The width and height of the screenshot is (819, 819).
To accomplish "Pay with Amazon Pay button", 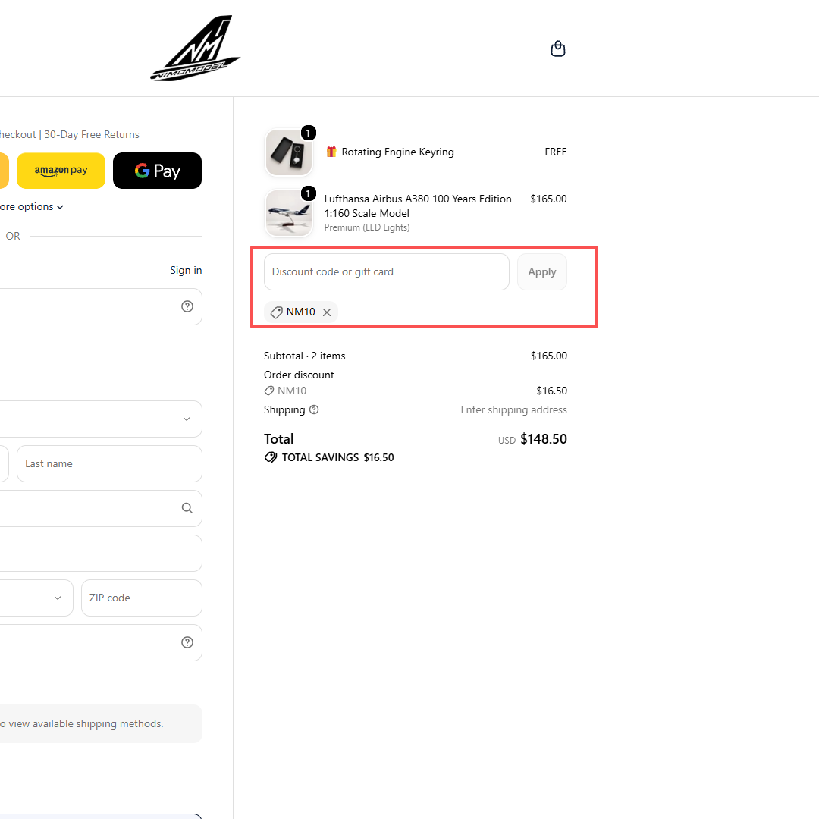I will 61,171.
